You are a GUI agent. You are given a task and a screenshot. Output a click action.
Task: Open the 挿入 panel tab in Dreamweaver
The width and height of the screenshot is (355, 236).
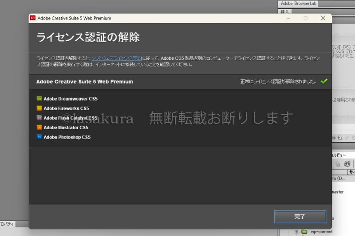pyautogui.click(x=285, y=12)
